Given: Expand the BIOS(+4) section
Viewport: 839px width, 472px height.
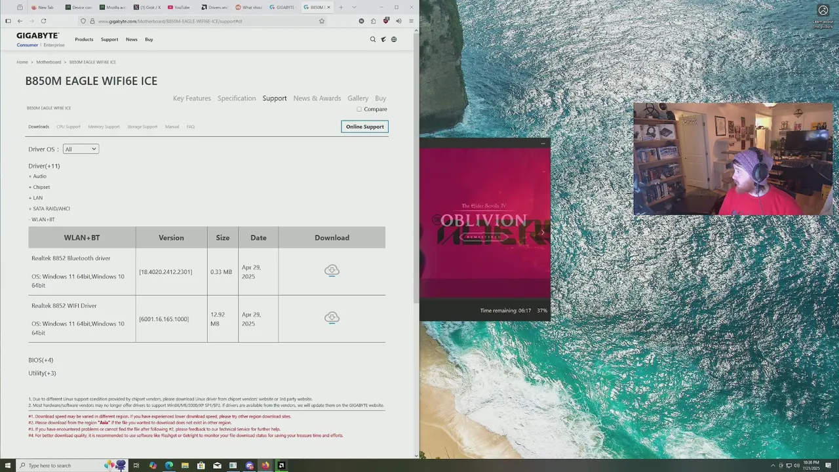Looking at the screenshot, I should tap(41, 360).
